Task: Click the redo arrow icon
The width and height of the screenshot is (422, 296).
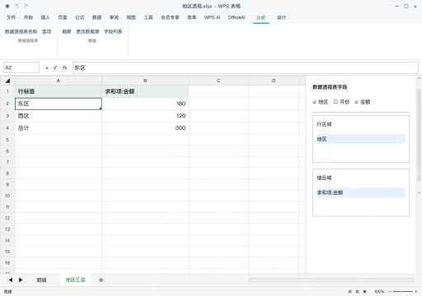Action: 26,6
